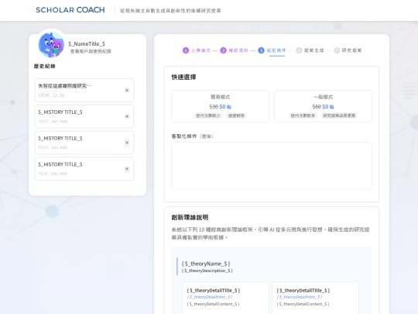Click the SCHOLAR COACH logo
This screenshot has height=314, width=418.
coord(70,10)
